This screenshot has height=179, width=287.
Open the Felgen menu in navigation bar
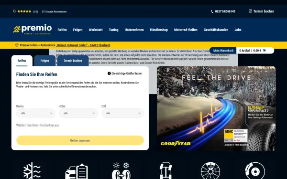coord(77,30)
